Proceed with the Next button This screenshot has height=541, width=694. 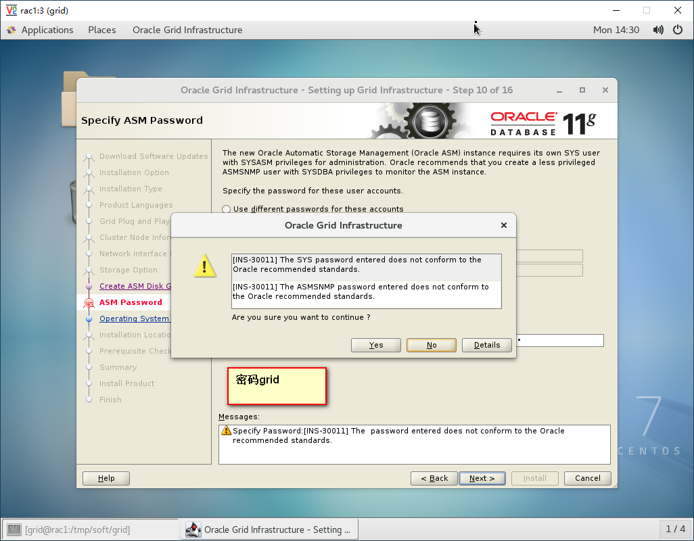(x=482, y=478)
